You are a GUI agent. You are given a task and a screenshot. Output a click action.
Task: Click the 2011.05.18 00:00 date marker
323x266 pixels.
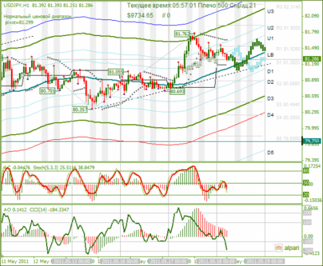216,261
